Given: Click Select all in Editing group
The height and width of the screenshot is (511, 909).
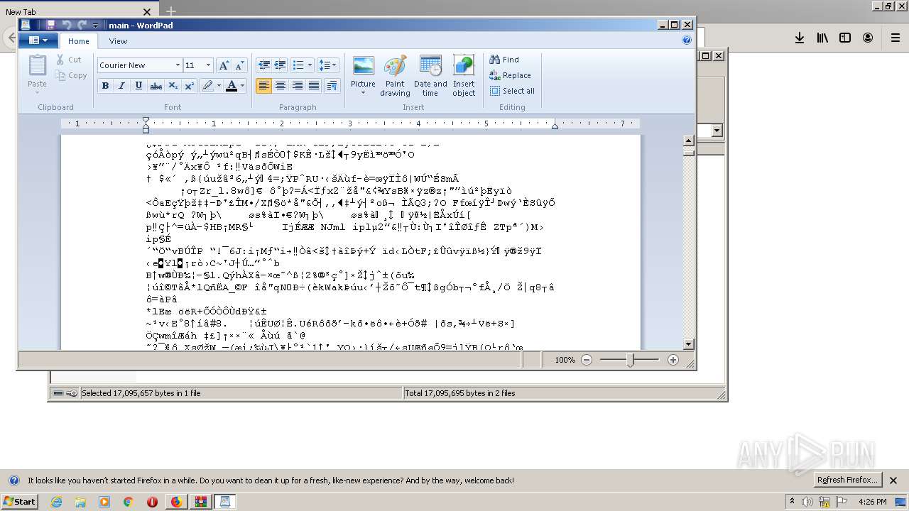Looking at the screenshot, I should pos(512,91).
